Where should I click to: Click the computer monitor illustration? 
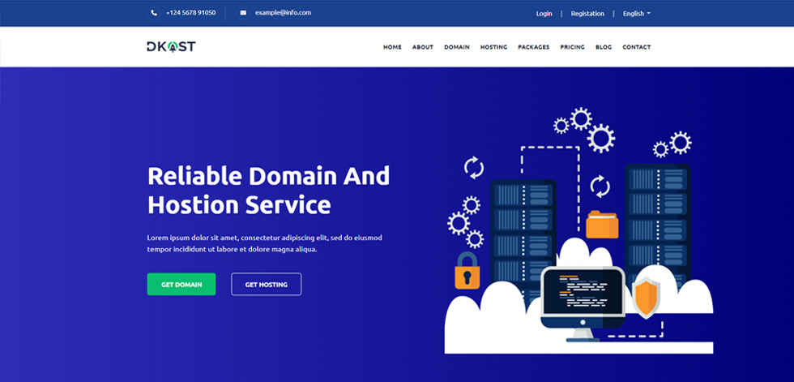pyautogui.click(x=583, y=303)
